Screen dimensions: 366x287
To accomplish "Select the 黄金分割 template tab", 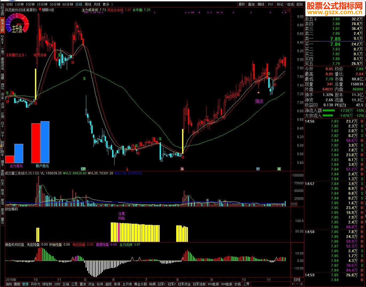I will 140,284.
